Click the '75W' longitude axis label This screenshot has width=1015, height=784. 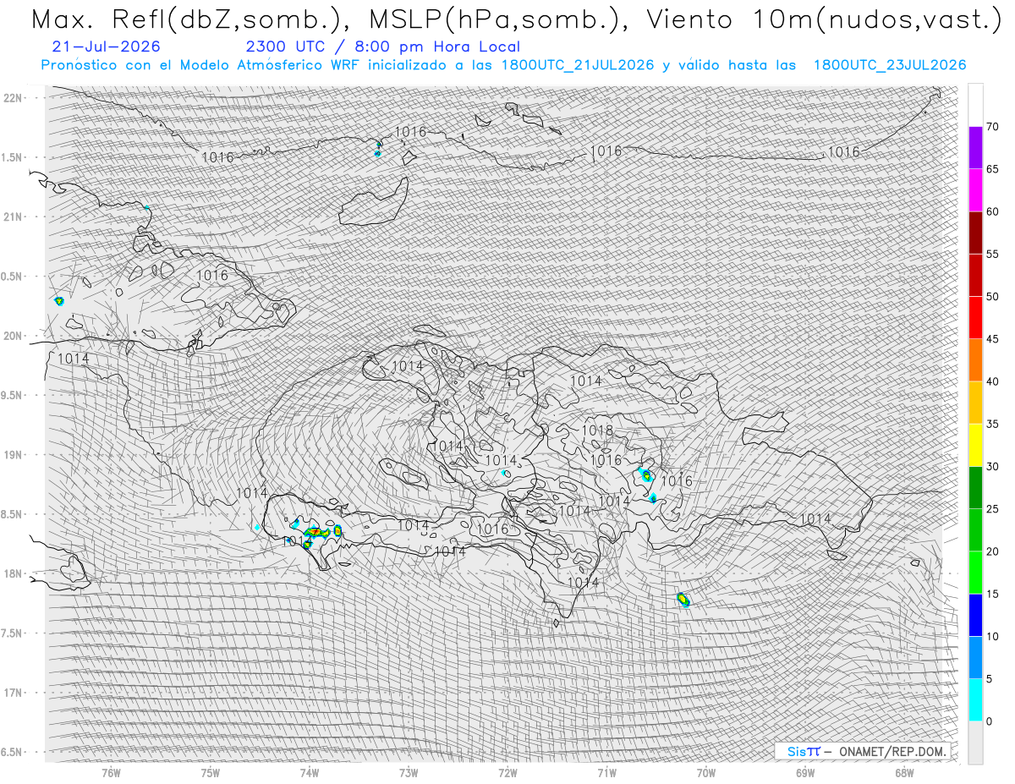(210, 772)
